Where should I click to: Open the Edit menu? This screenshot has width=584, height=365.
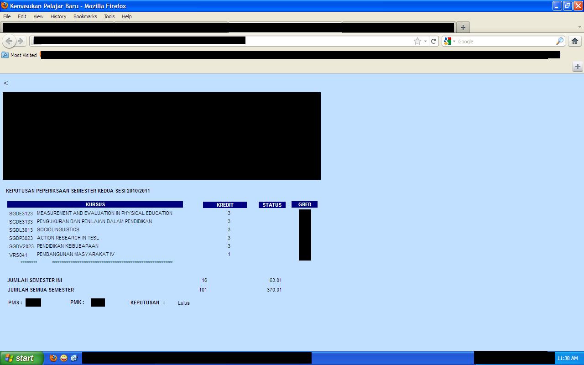click(x=22, y=16)
